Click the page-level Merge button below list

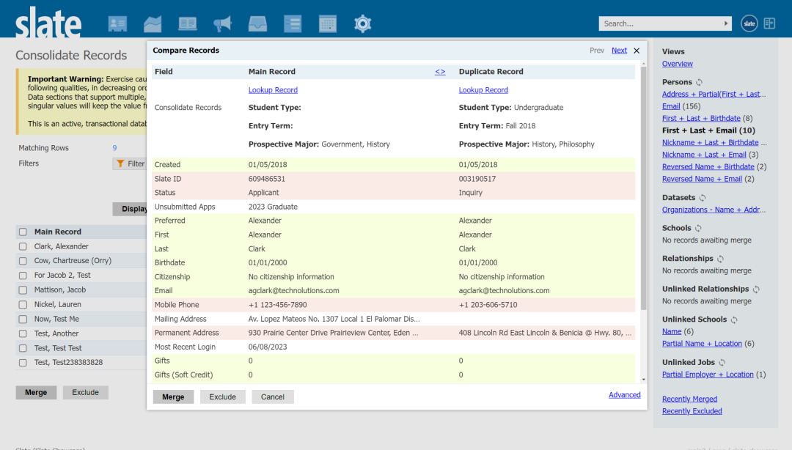point(36,392)
